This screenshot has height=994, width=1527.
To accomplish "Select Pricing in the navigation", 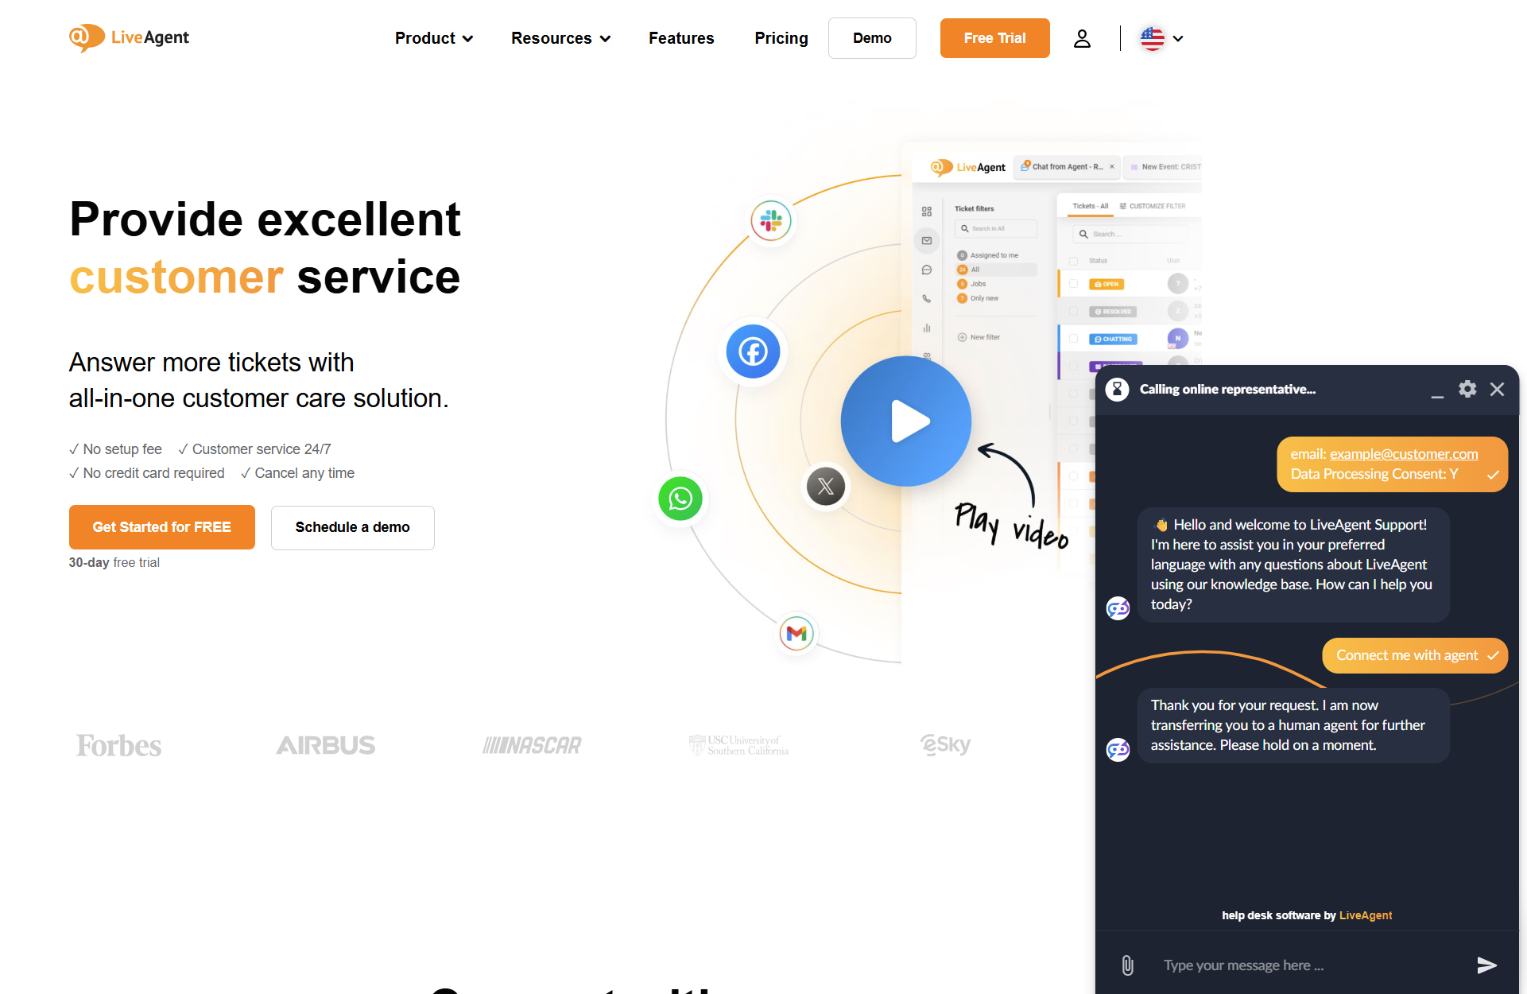I will point(781,37).
